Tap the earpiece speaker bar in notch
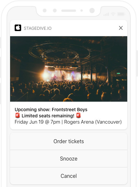Screen dimensions: 138x187 pos(69,10)
